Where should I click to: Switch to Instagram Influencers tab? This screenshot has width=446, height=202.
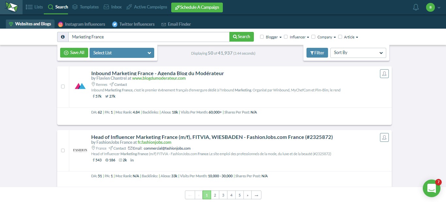click(82, 24)
